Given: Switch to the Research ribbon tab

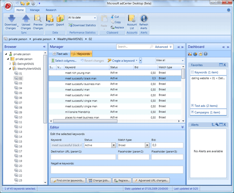Looking at the screenshot, I should tap(51, 10).
